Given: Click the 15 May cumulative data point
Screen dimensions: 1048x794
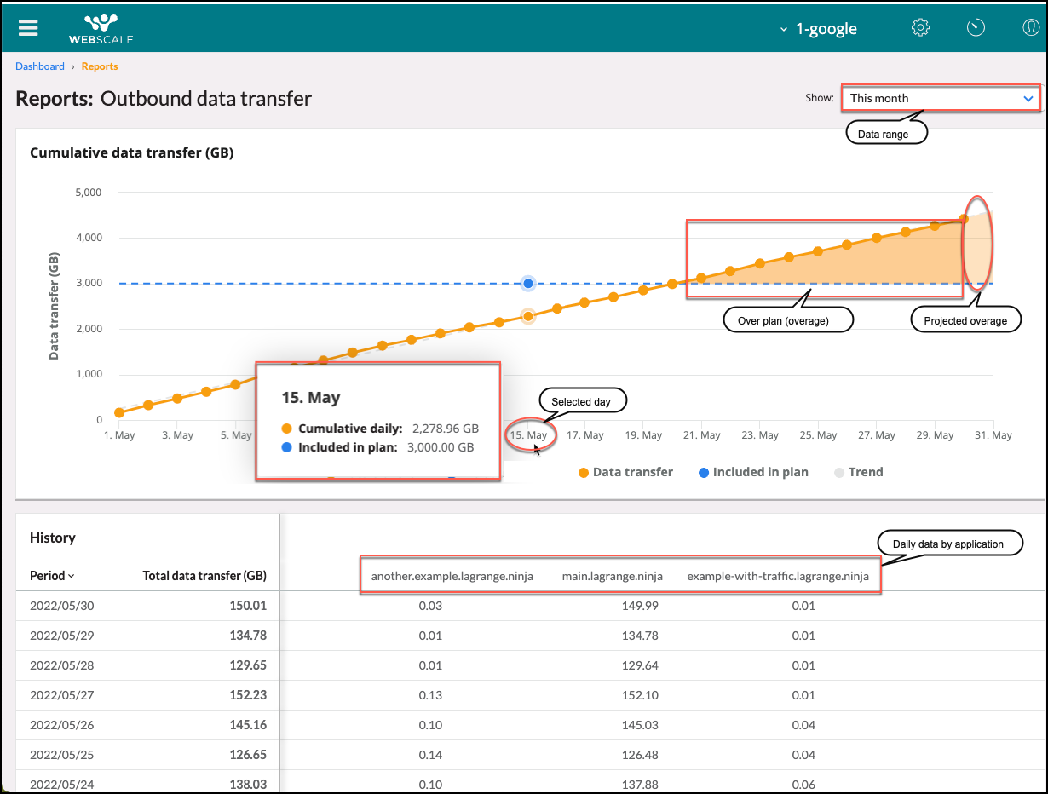Looking at the screenshot, I should 528,316.
